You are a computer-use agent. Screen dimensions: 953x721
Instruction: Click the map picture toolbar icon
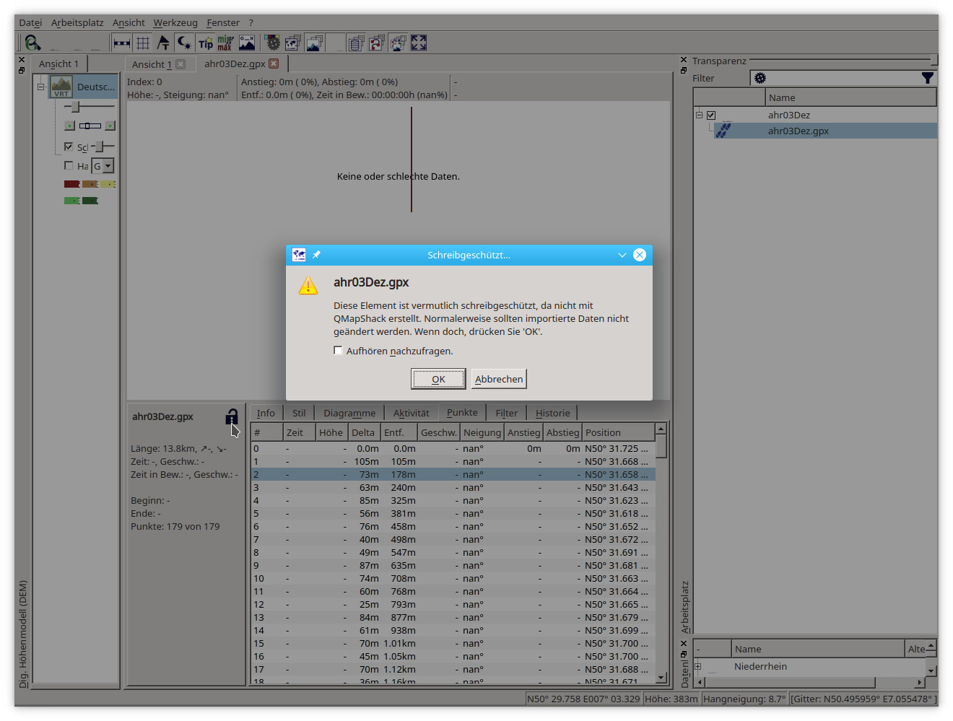(x=247, y=43)
